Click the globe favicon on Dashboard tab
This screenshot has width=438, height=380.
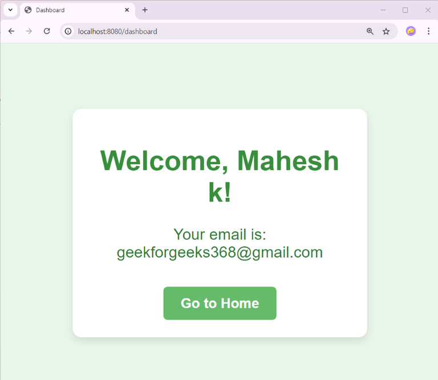pyautogui.click(x=28, y=10)
